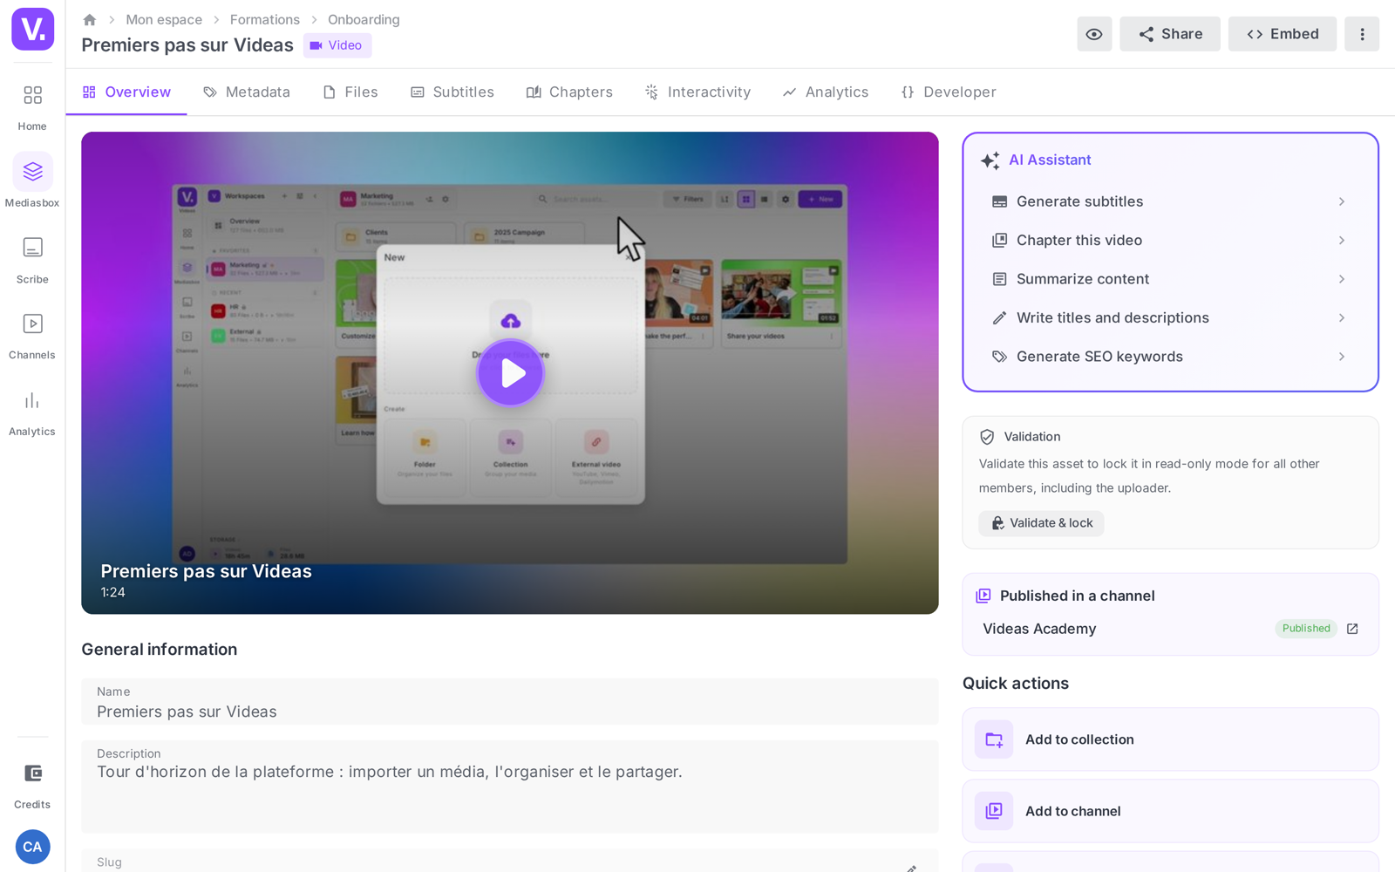Click the General information heading

point(160,650)
